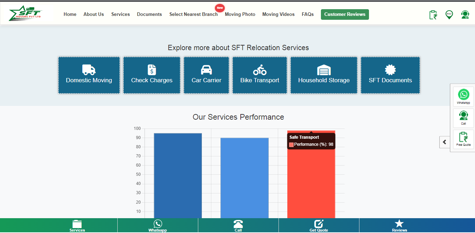This screenshot has width=475, height=233.
Task: Open the quote rupee clipboard icon in header
Action: pyautogui.click(x=433, y=14)
